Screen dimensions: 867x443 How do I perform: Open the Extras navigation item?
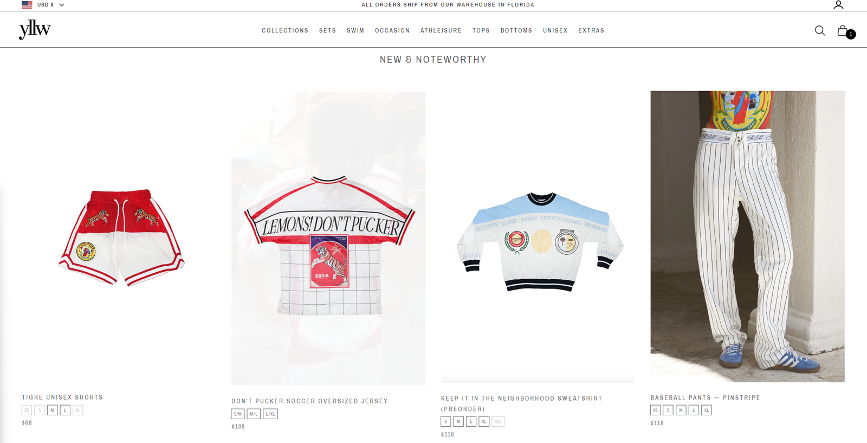[591, 30]
